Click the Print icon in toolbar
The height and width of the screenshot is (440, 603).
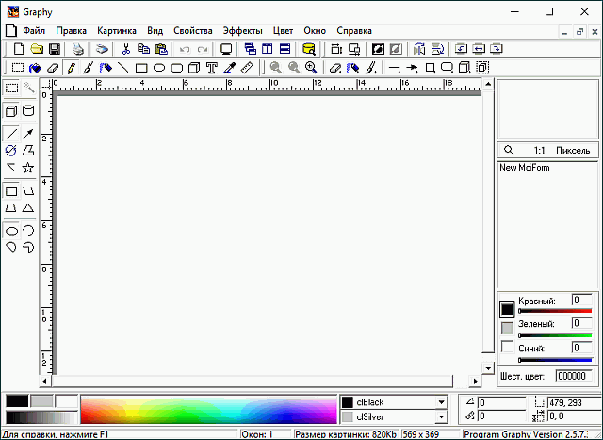click(x=78, y=49)
